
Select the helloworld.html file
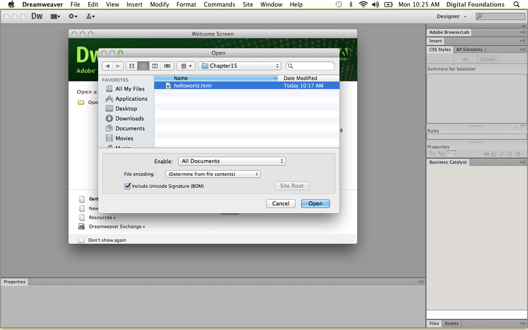pyautogui.click(x=193, y=86)
